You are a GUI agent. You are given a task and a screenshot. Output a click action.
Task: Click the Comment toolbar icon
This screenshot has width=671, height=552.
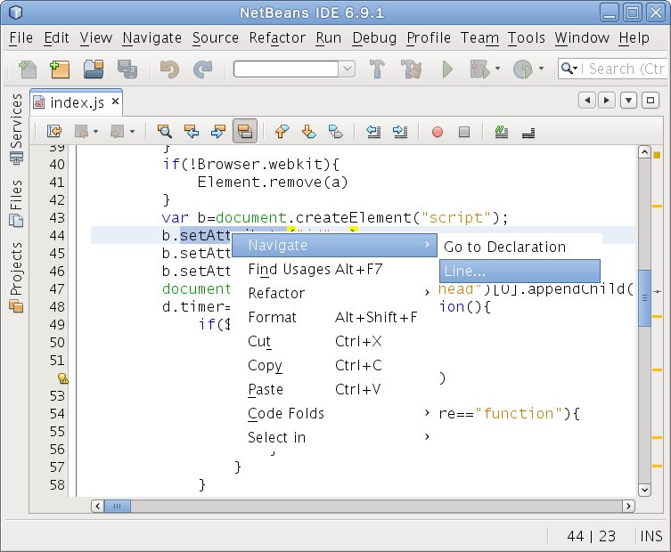coord(501,131)
